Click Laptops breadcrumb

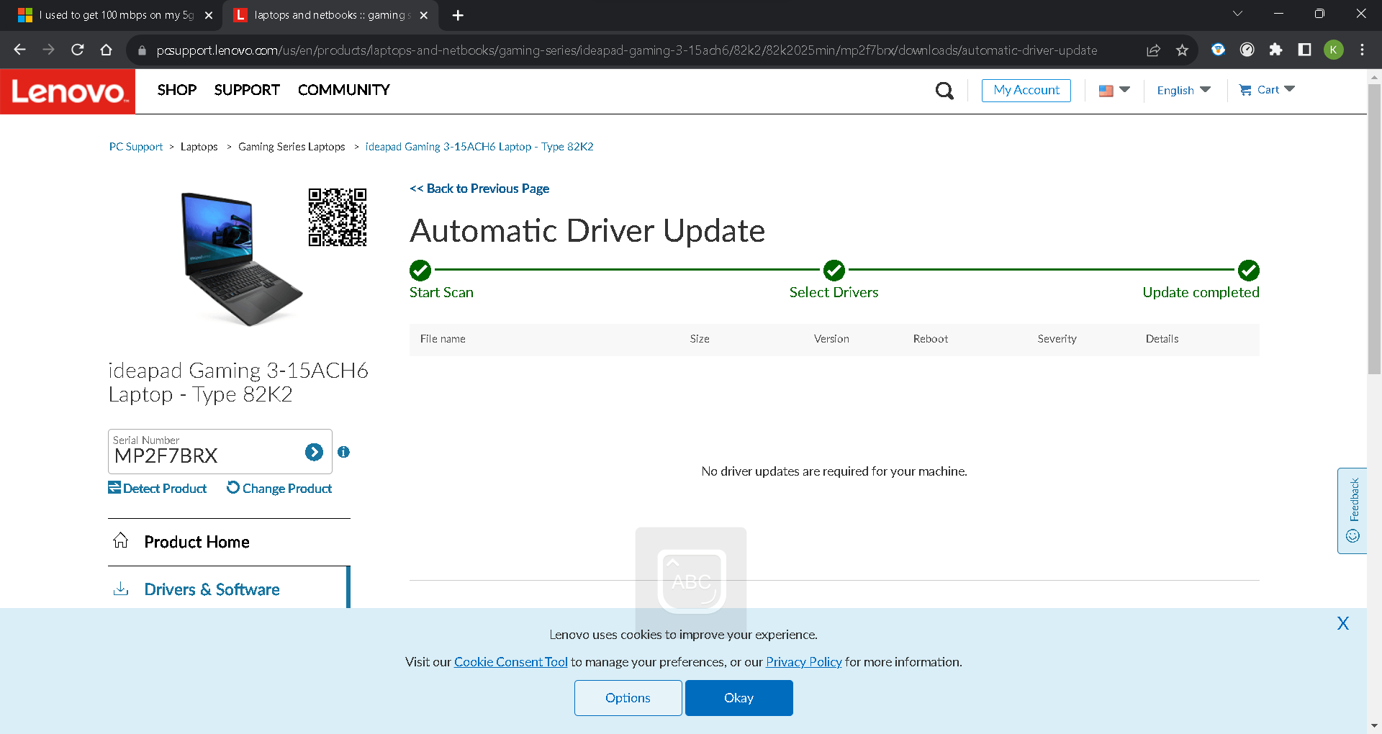(199, 147)
